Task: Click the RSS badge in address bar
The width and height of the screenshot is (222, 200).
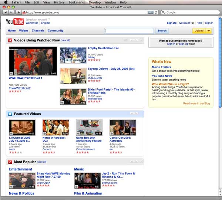Action: tap(150, 12)
